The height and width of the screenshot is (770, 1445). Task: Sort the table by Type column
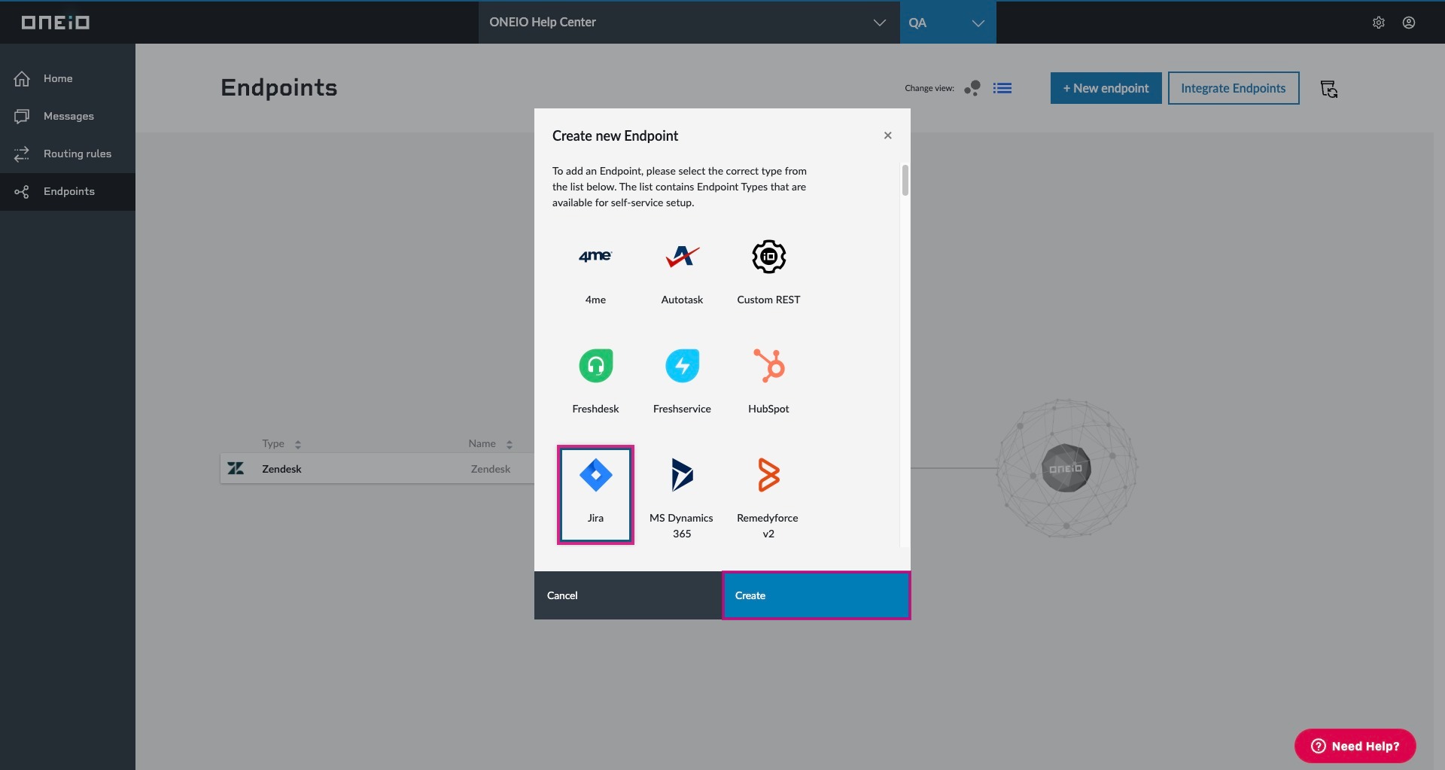tap(281, 444)
